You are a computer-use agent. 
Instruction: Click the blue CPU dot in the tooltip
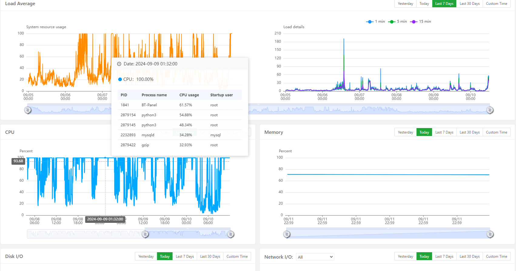120,79
